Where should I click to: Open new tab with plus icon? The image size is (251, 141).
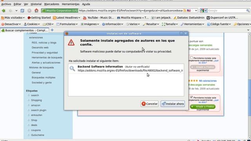click(52, 30)
